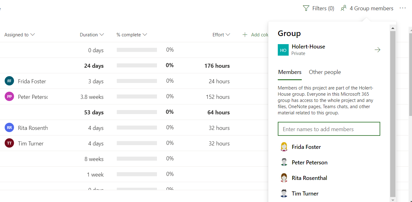Click Peter Peterson's member photo in Group panel
The height and width of the screenshot is (202, 412).
(x=284, y=162)
